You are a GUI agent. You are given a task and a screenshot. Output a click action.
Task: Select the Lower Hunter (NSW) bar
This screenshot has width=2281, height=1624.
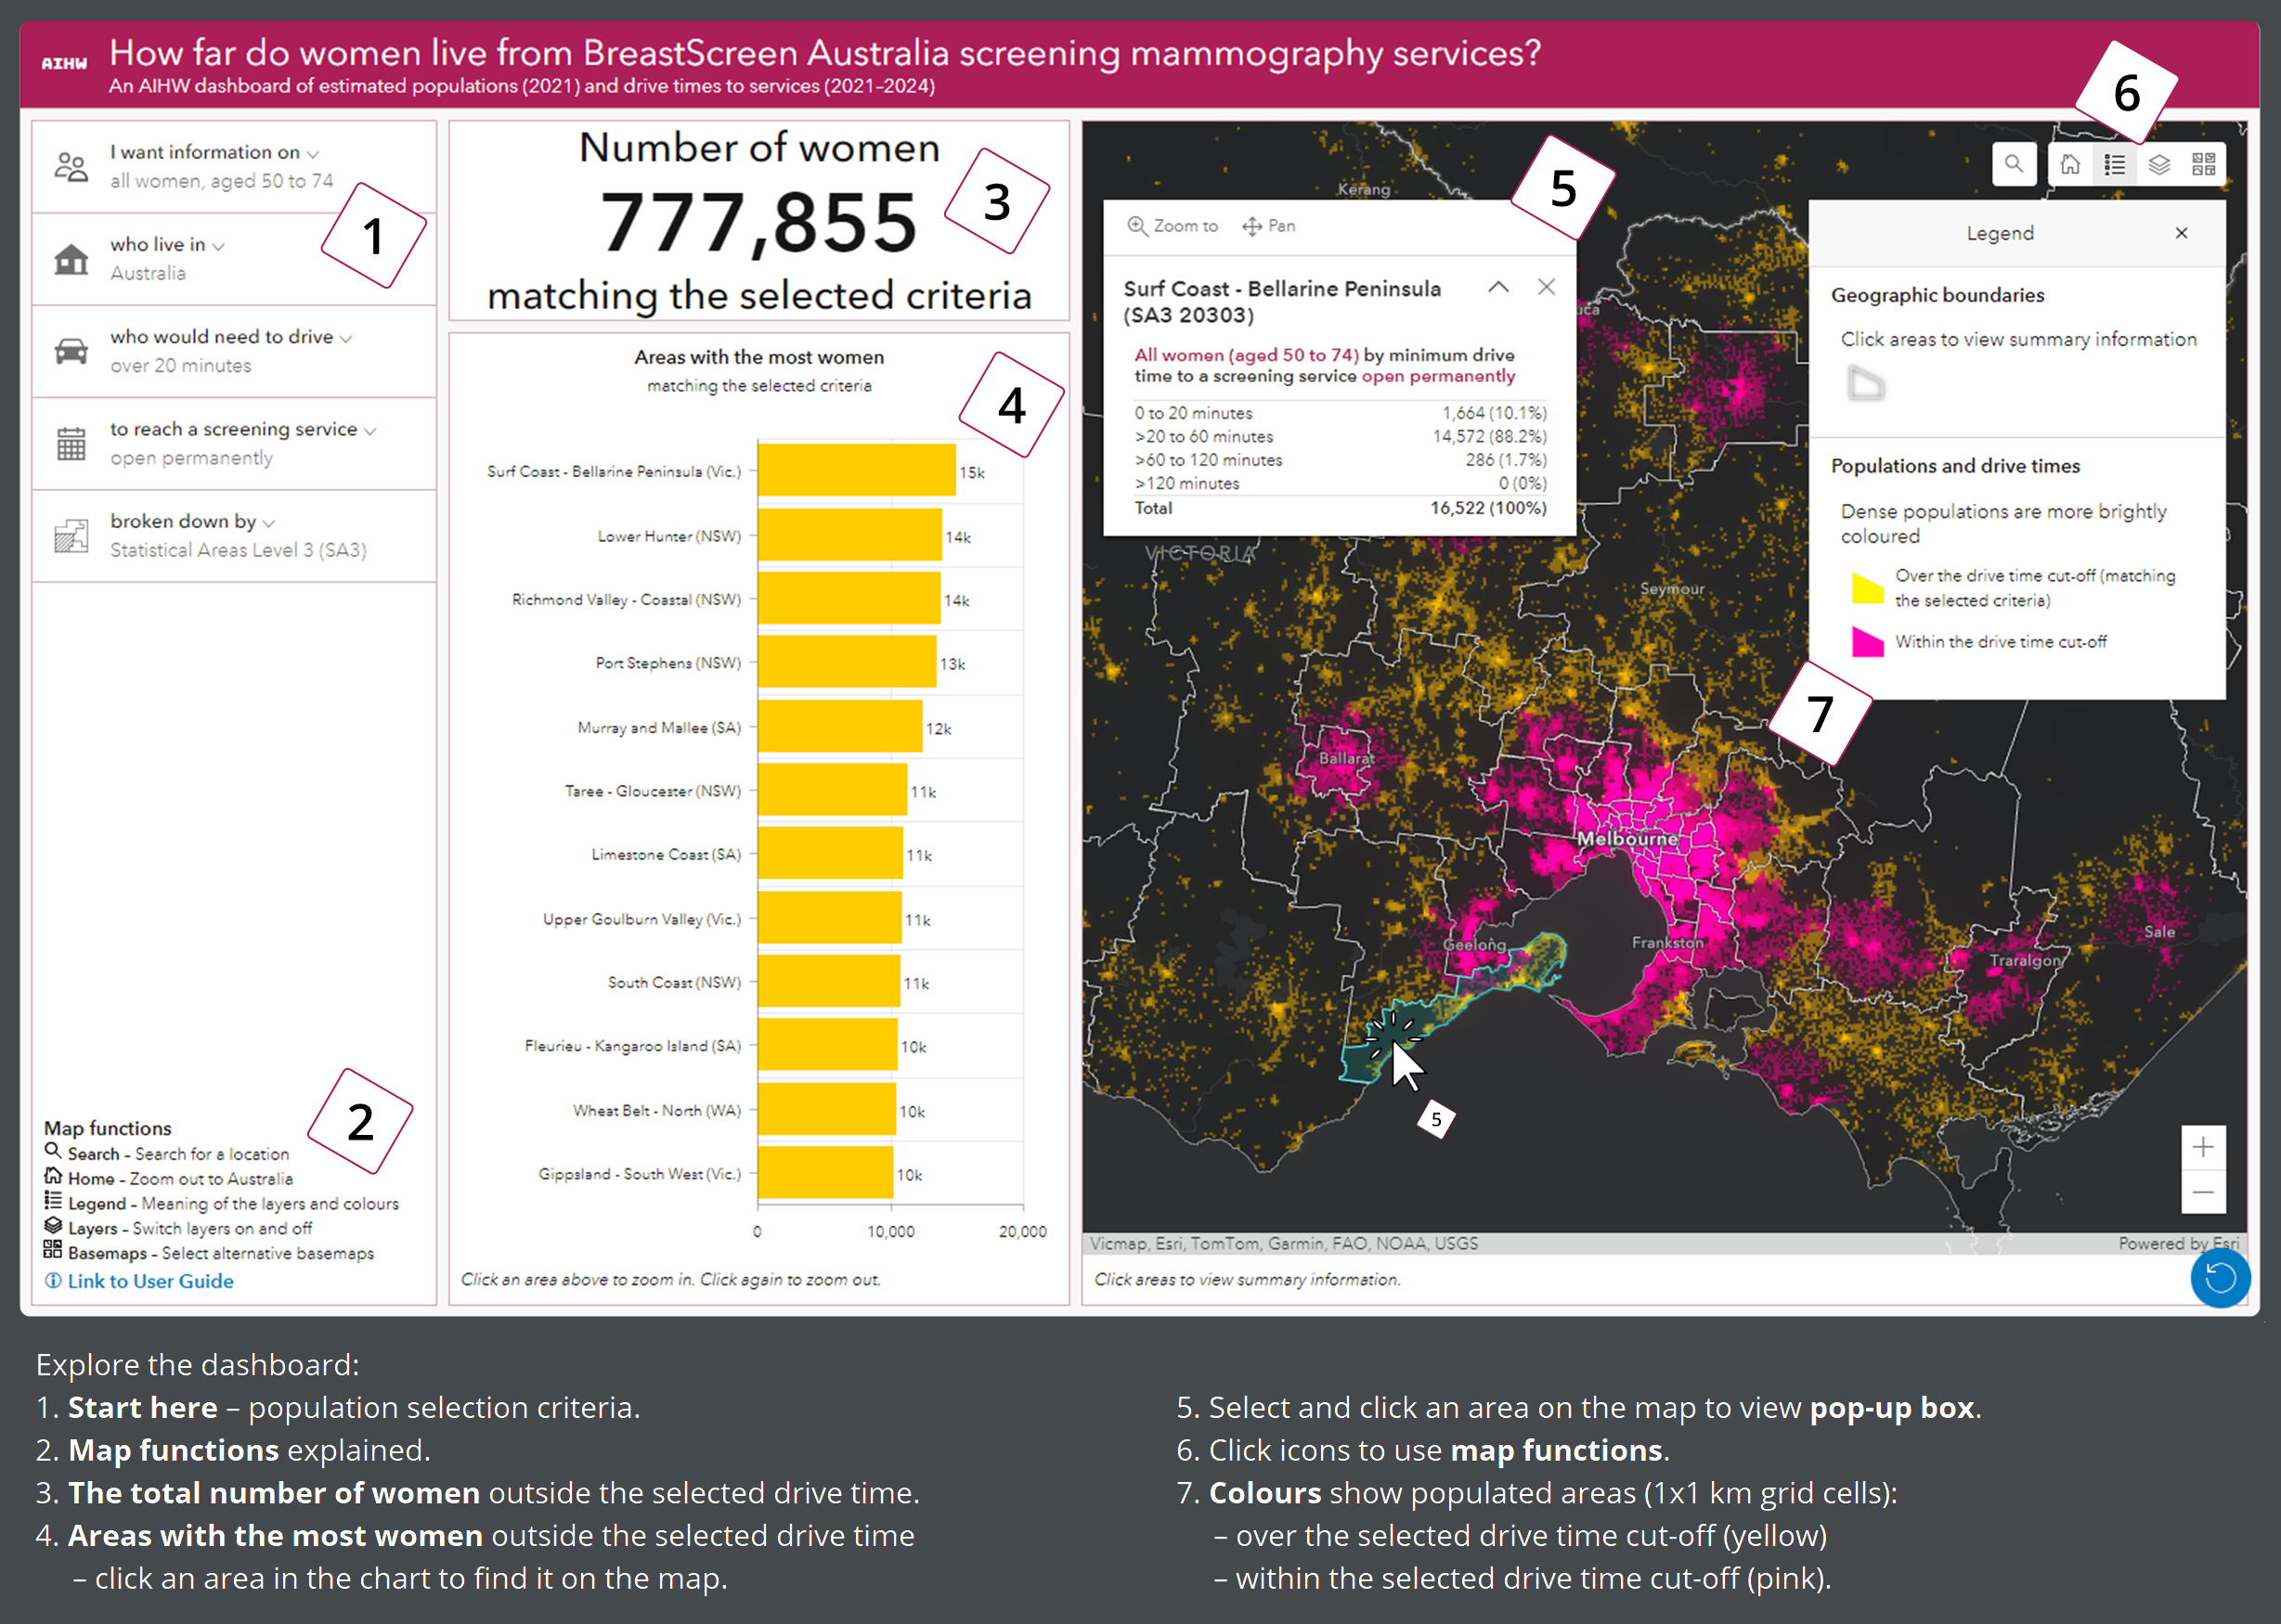[849, 535]
